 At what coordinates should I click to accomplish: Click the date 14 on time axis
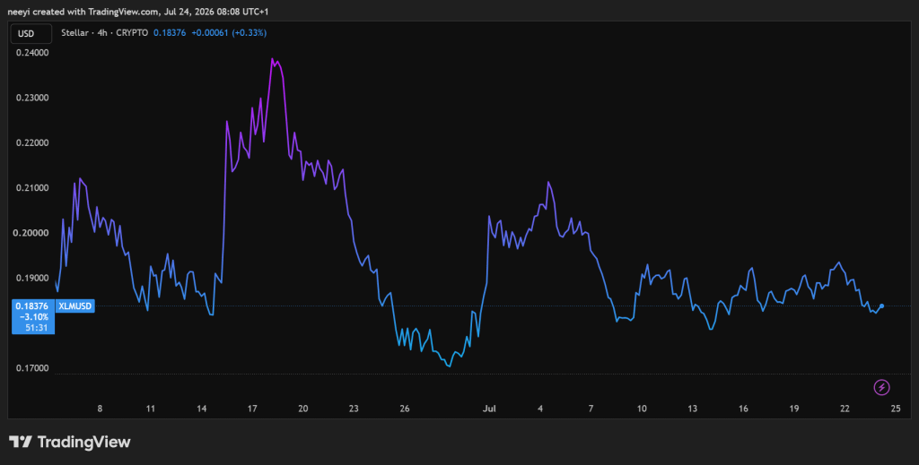coord(202,409)
